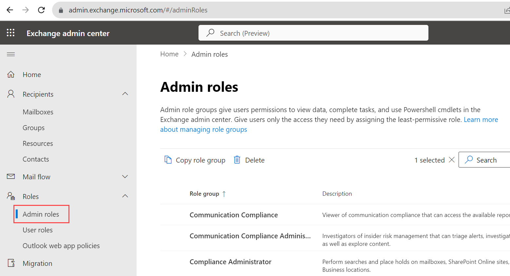Sort by Role group ascending arrow
Viewport: 510px width, 276px height.
tap(224, 194)
